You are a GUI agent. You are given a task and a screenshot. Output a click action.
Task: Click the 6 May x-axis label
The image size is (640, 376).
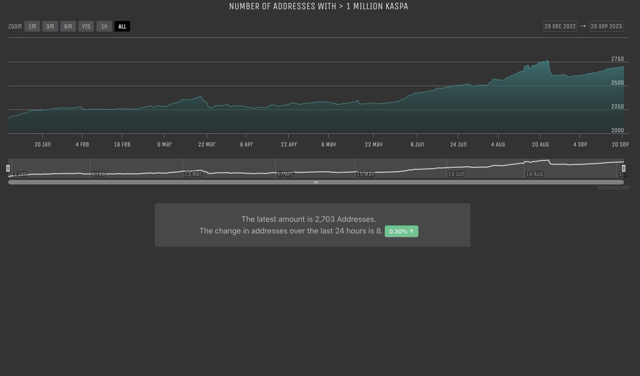(x=329, y=144)
